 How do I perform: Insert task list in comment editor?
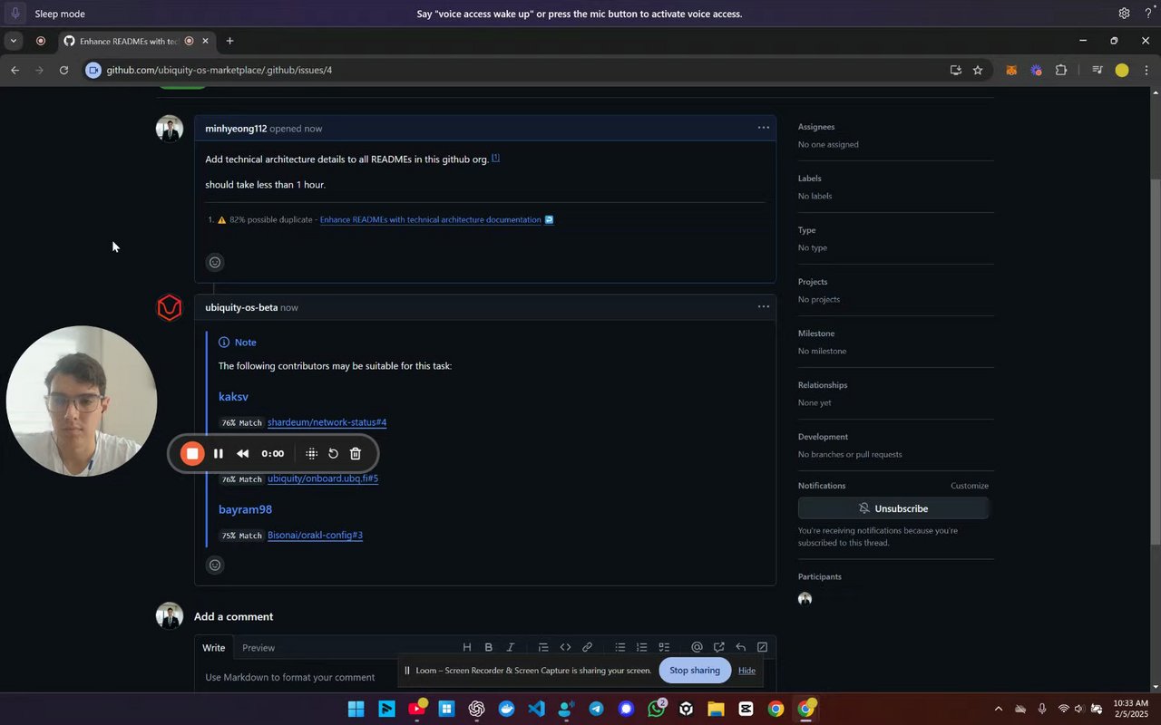tap(664, 647)
